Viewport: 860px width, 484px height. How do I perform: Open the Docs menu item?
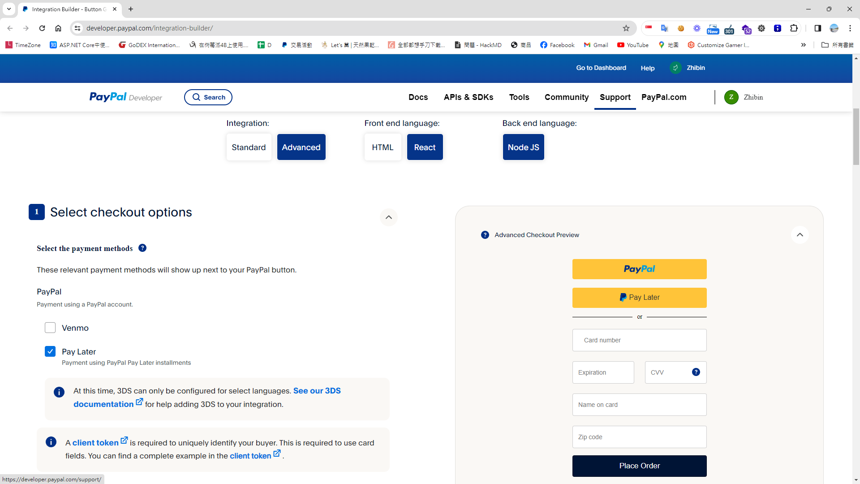click(x=418, y=97)
